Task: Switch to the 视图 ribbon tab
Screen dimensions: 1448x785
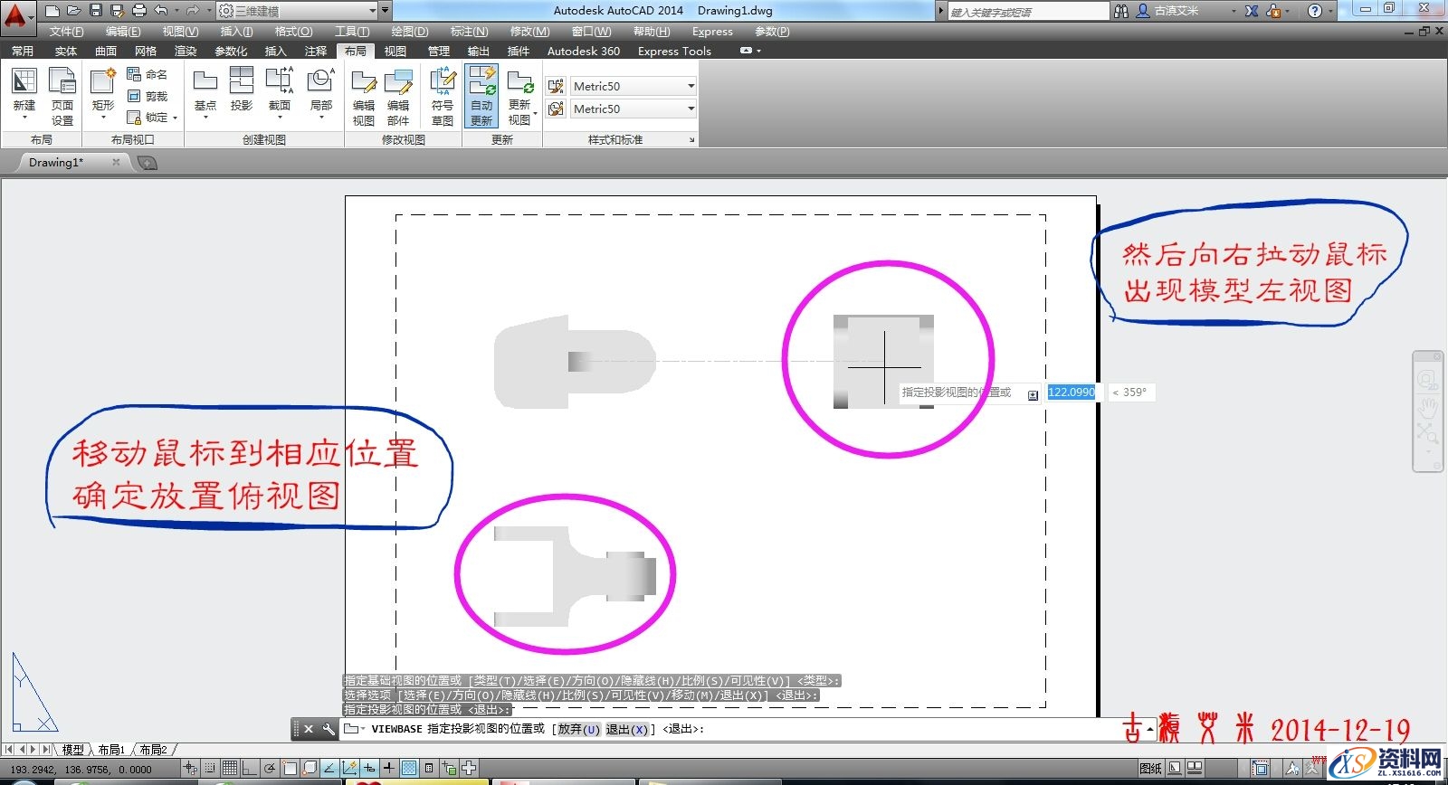Action: (395, 51)
